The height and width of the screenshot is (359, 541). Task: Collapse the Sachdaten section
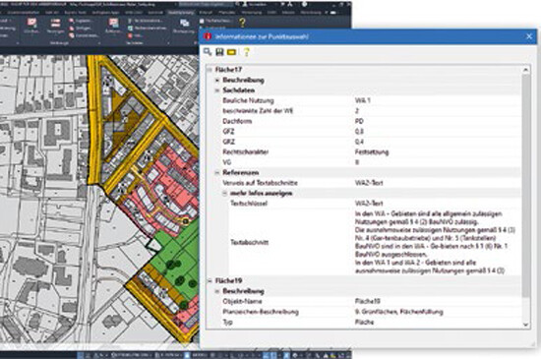217,90
